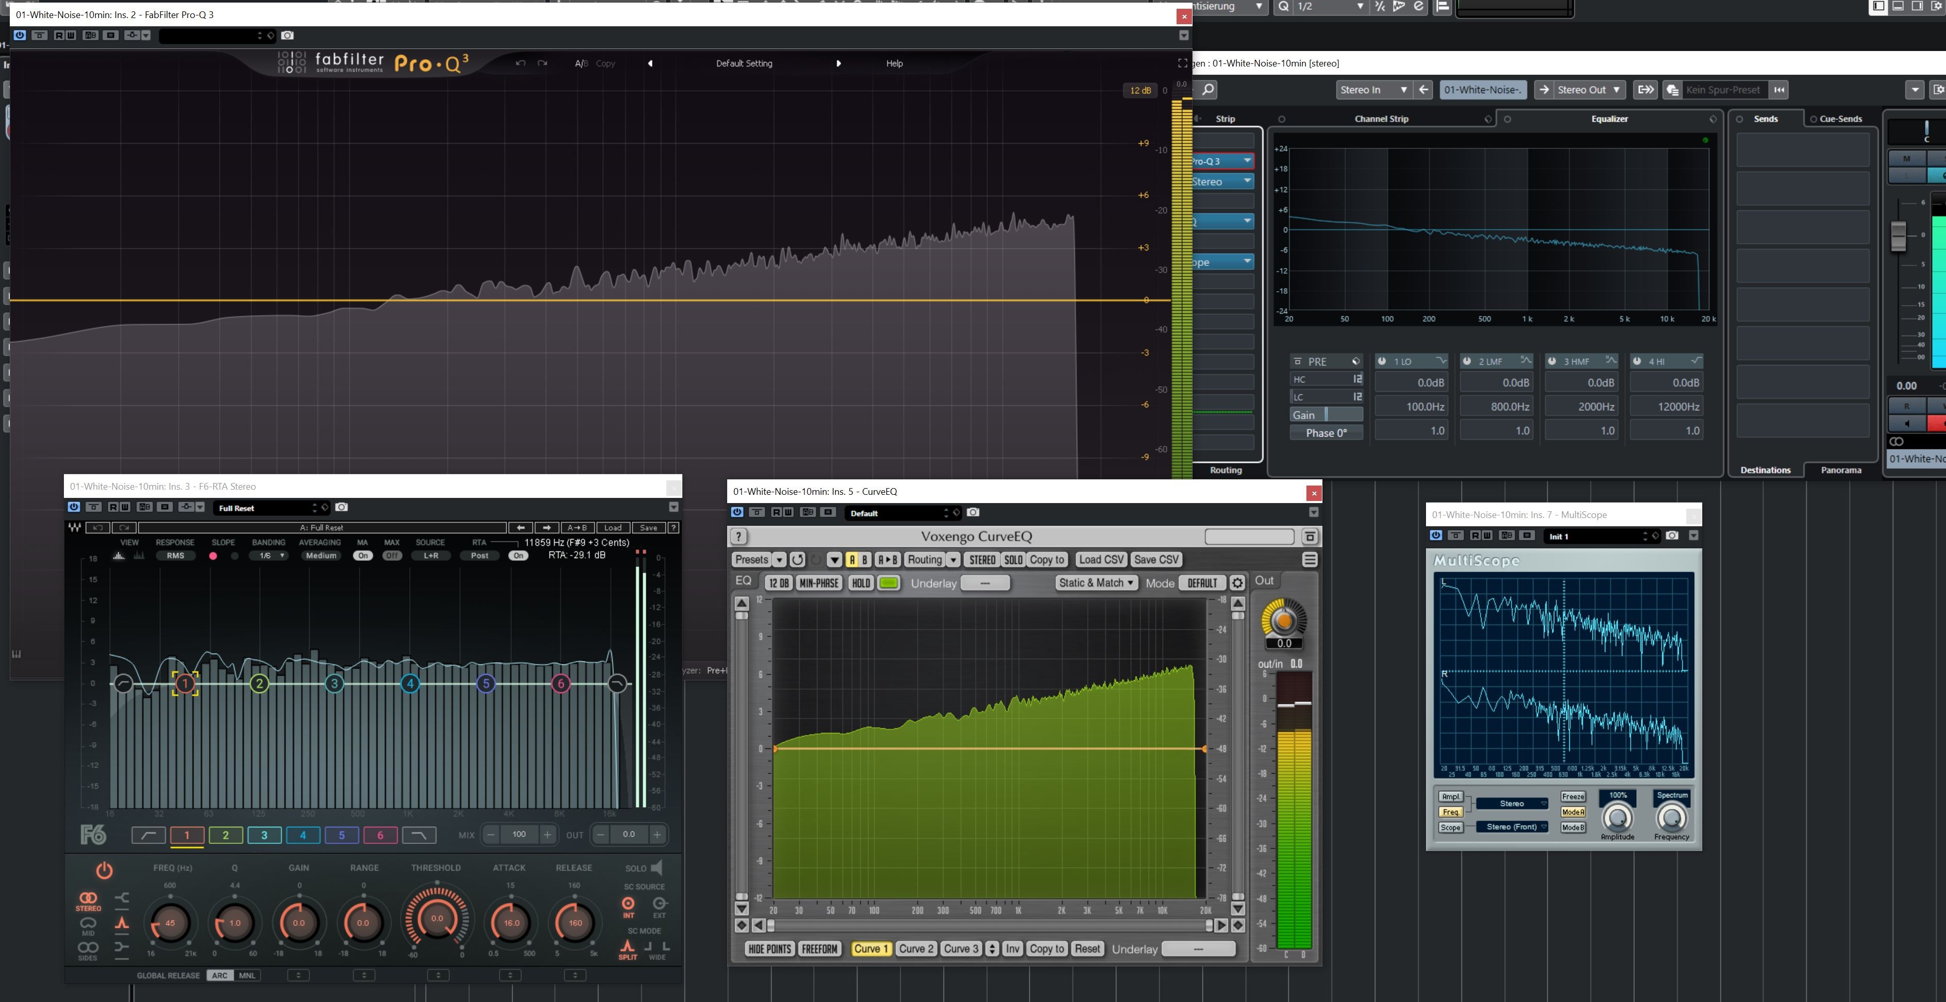Go to previous Pro-Q 3 preset arrow

click(650, 63)
